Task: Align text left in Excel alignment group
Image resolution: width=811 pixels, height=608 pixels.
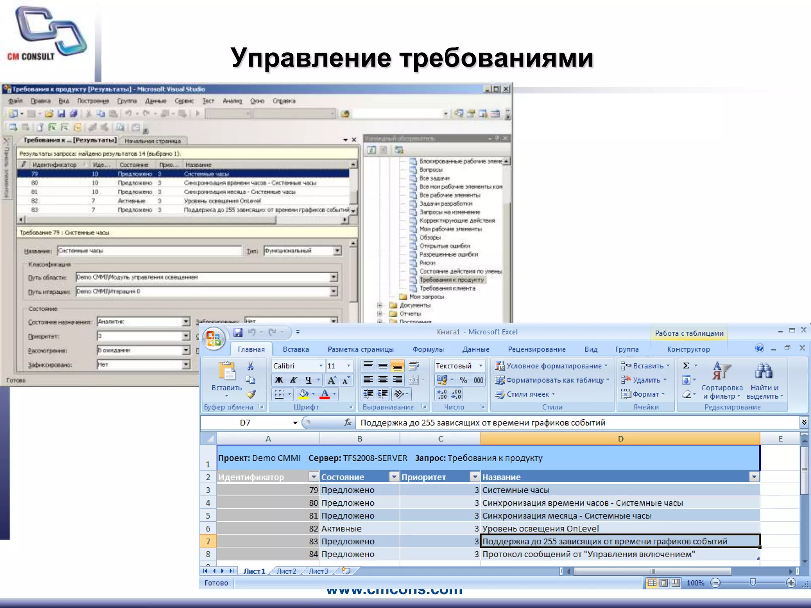Action: point(368,380)
